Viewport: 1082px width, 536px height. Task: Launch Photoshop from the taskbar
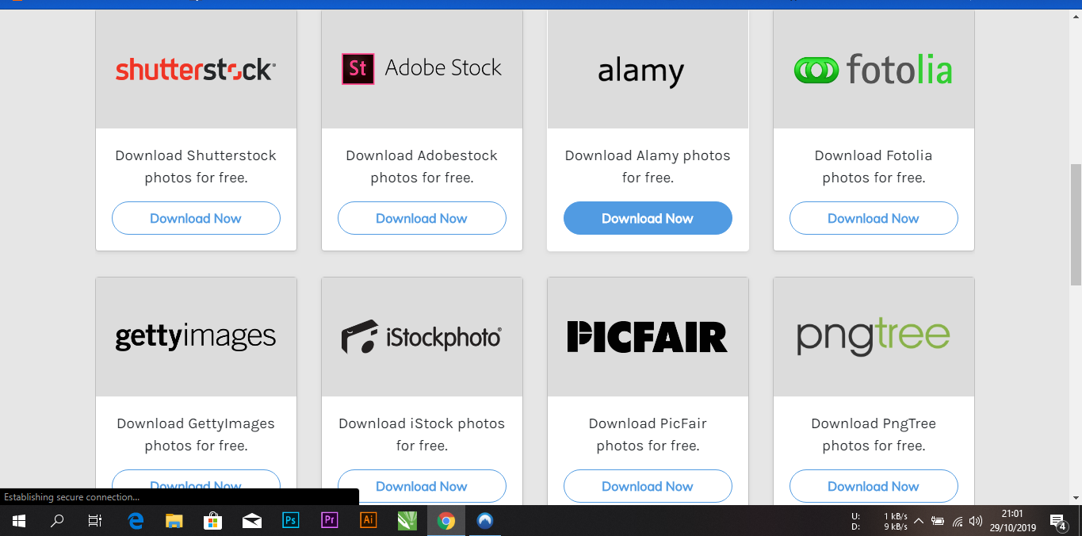click(x=290, y=521)
